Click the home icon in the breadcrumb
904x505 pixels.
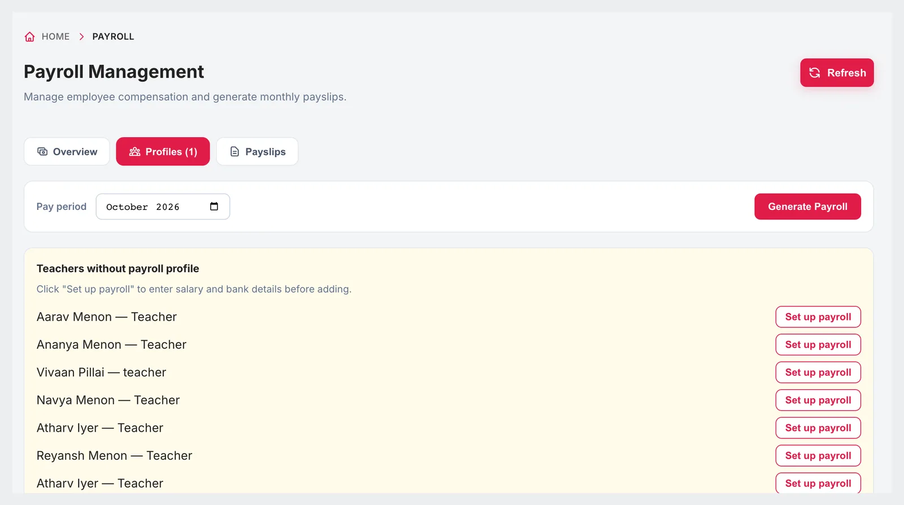point(29,37)
